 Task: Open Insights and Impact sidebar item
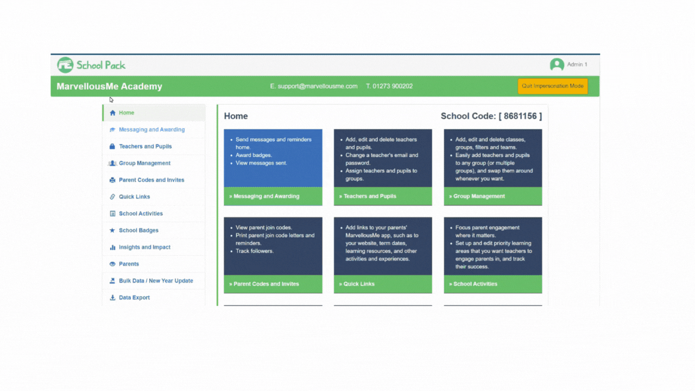[x=154, y=248]
